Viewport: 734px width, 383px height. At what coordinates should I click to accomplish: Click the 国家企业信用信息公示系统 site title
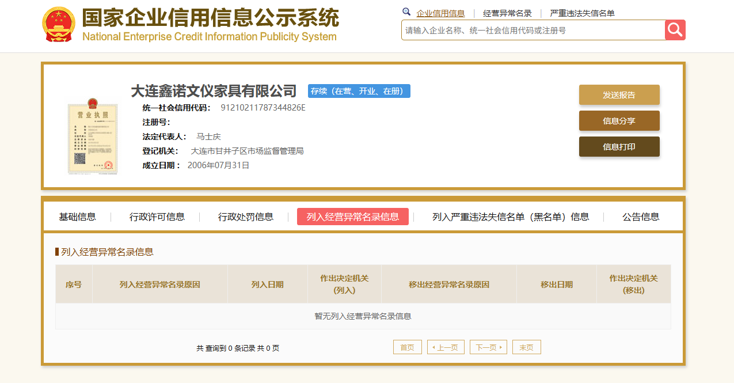click(x=210, y=18)
